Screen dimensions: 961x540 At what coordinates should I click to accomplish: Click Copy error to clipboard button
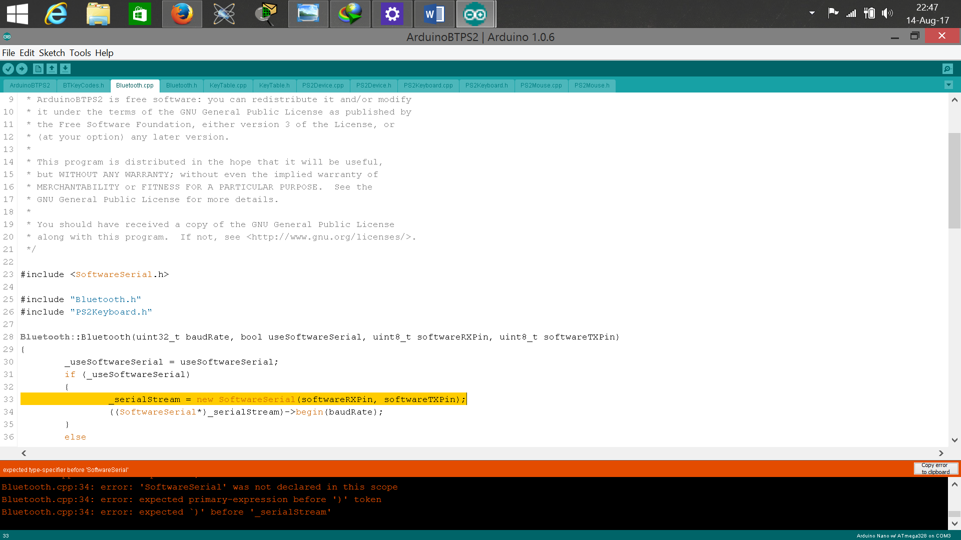click(935, 468)
